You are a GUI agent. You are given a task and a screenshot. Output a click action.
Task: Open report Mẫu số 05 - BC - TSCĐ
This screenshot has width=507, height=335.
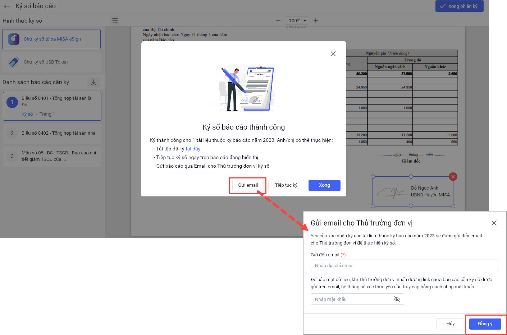point(52,156)
